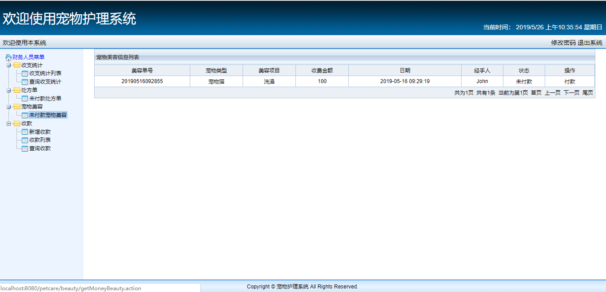Screen dimensions: 606x292
Task: Click the fee amount 100 cell
Action: (x=322, y=81)
